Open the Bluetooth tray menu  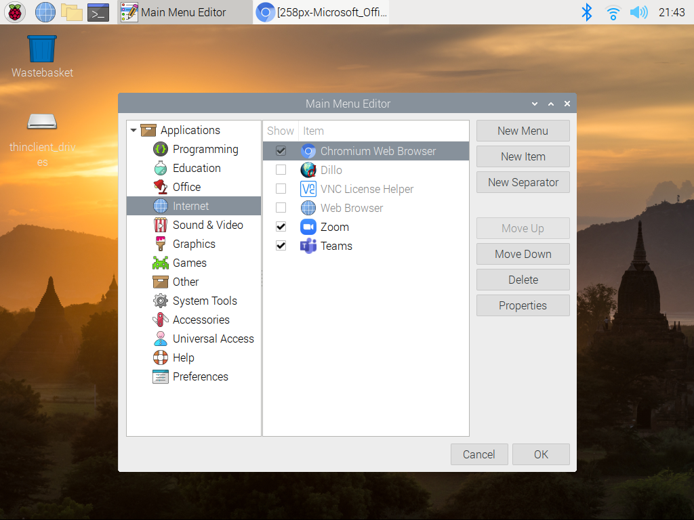[x=586, y=12]
